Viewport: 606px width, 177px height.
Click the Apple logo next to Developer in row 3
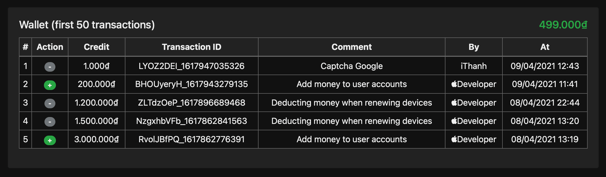pyautogui.click(x=454, y=102)
